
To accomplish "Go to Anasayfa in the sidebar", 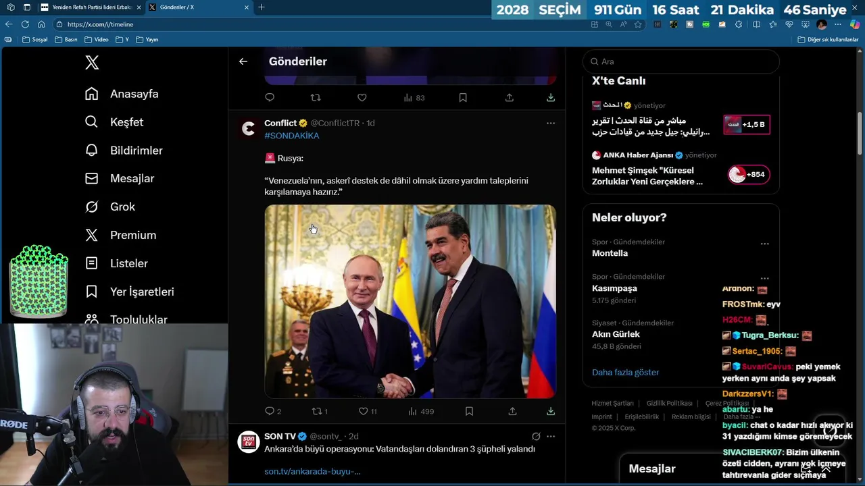I will (122, 94).
